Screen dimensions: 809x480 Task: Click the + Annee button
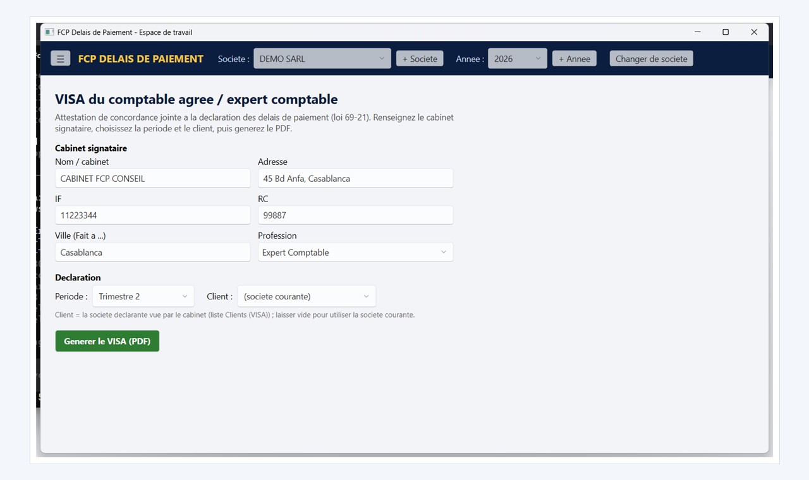click(574, 59)
